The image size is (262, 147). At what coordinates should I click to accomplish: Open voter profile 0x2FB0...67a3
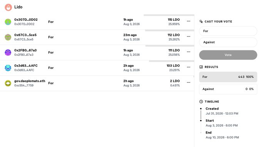(x=25, y=50)
